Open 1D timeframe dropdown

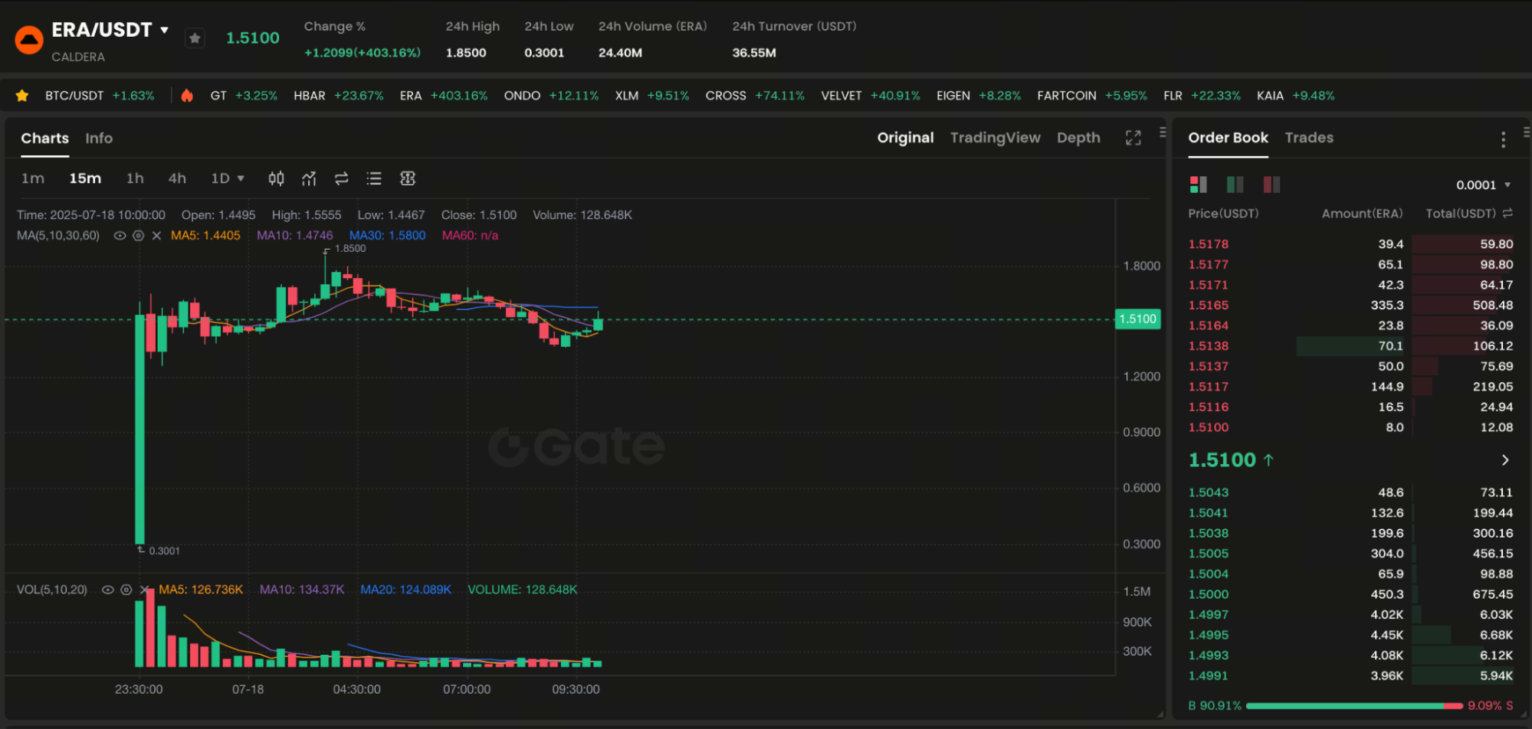pyautogui.click(x=228, y=178)
